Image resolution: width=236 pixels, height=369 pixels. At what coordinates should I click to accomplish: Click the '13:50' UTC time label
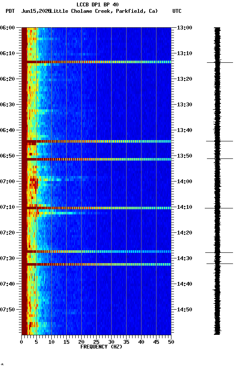click(185, 156)
